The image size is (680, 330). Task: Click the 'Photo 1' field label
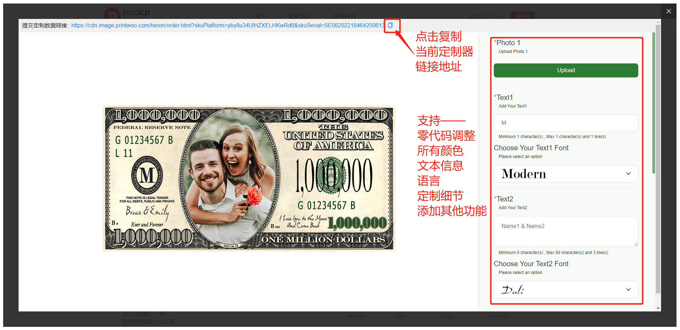(508, 43)
